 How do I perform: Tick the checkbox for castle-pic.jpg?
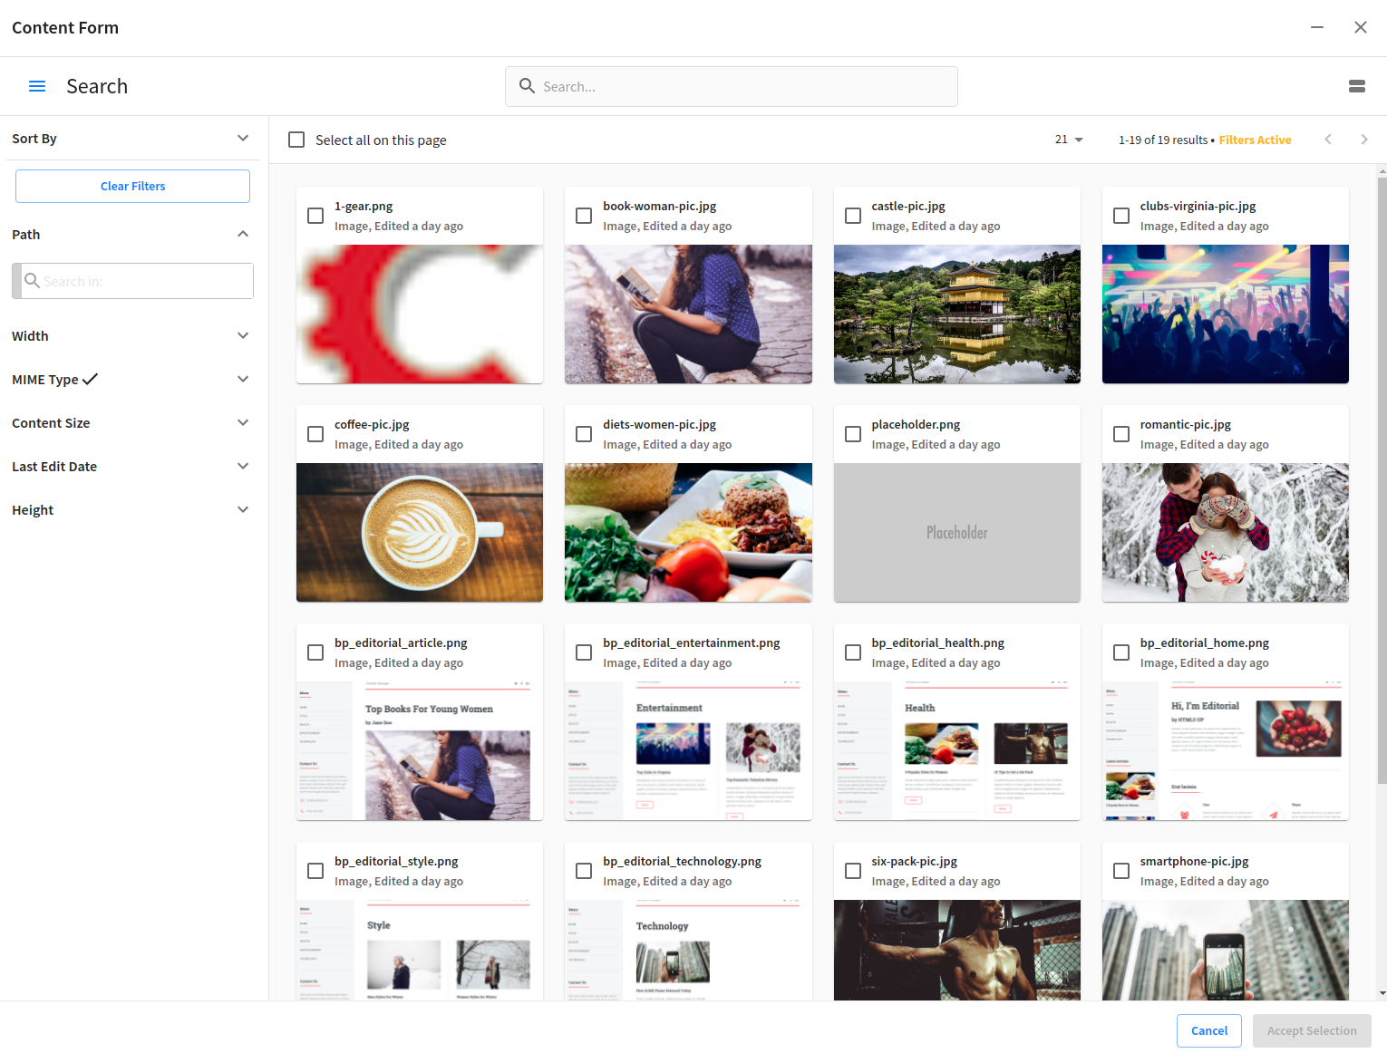tap(853, 216)
